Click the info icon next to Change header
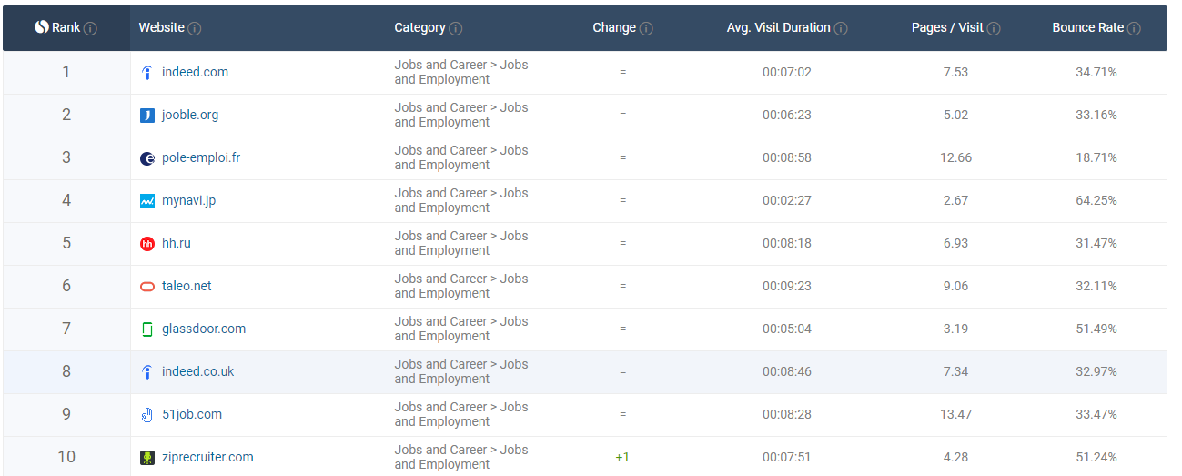The height and width of the screenshot is (476, 1182). (x=646, y=28)
